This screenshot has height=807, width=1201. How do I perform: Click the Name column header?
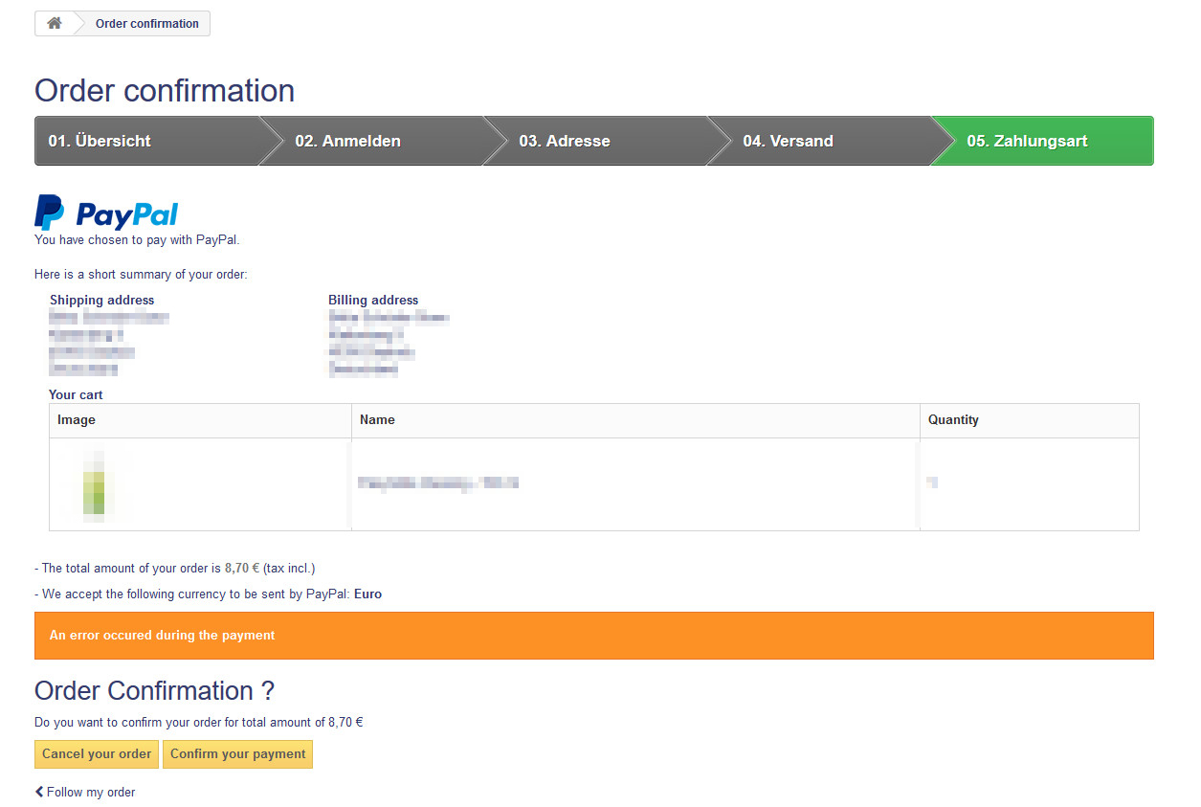(377, 420)
